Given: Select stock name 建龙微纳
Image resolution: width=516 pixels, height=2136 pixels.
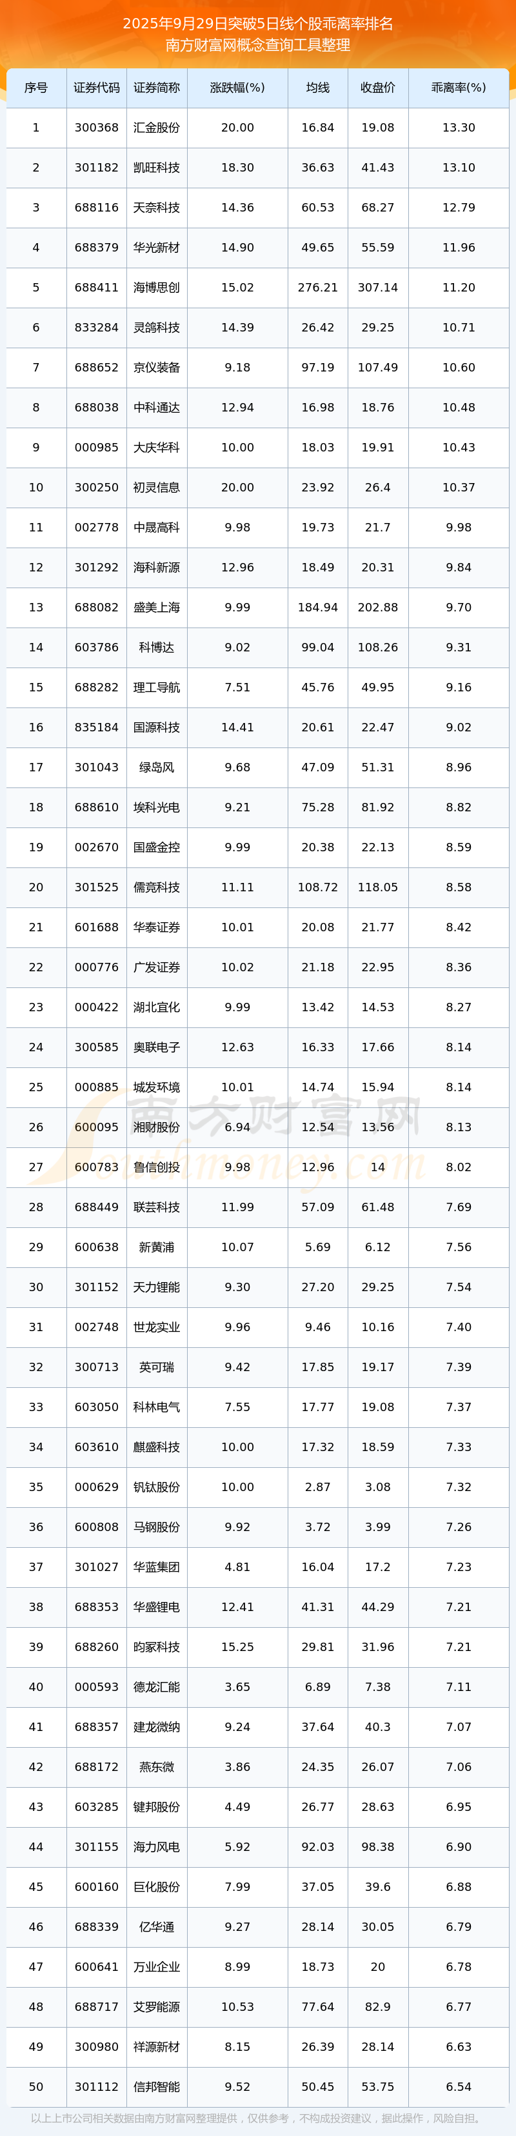Looking at the screenshot, I should point(157,1727).
